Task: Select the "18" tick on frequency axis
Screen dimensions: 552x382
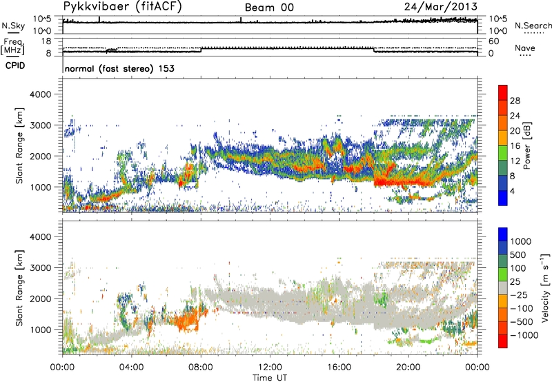Action: (x=46, y=41)
